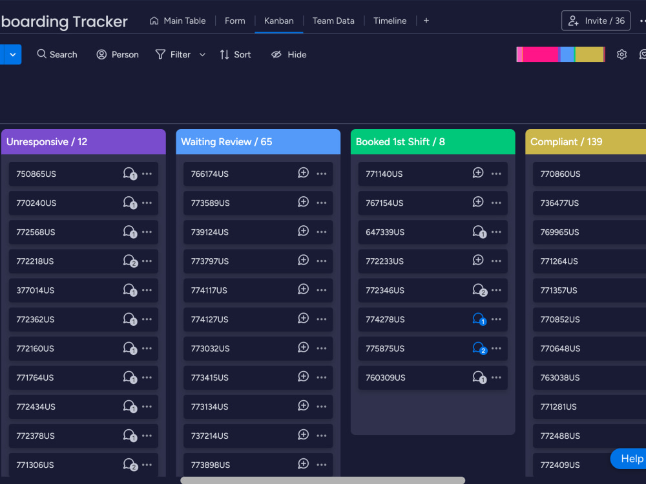Open unread updates for 774278US
Viewport: 646px width, 484px height.
tap(479, 319)
